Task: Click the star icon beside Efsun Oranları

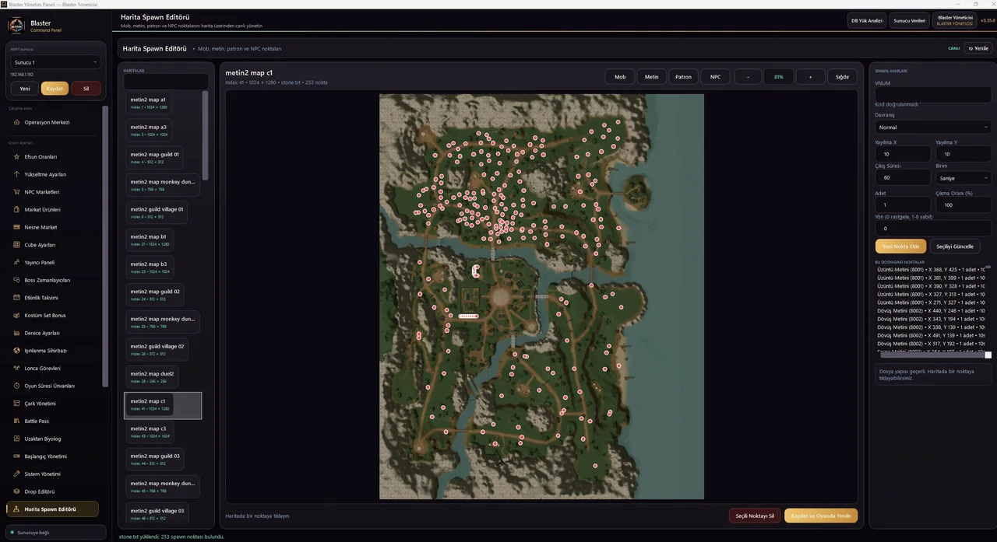Action: tap(16, 156)
